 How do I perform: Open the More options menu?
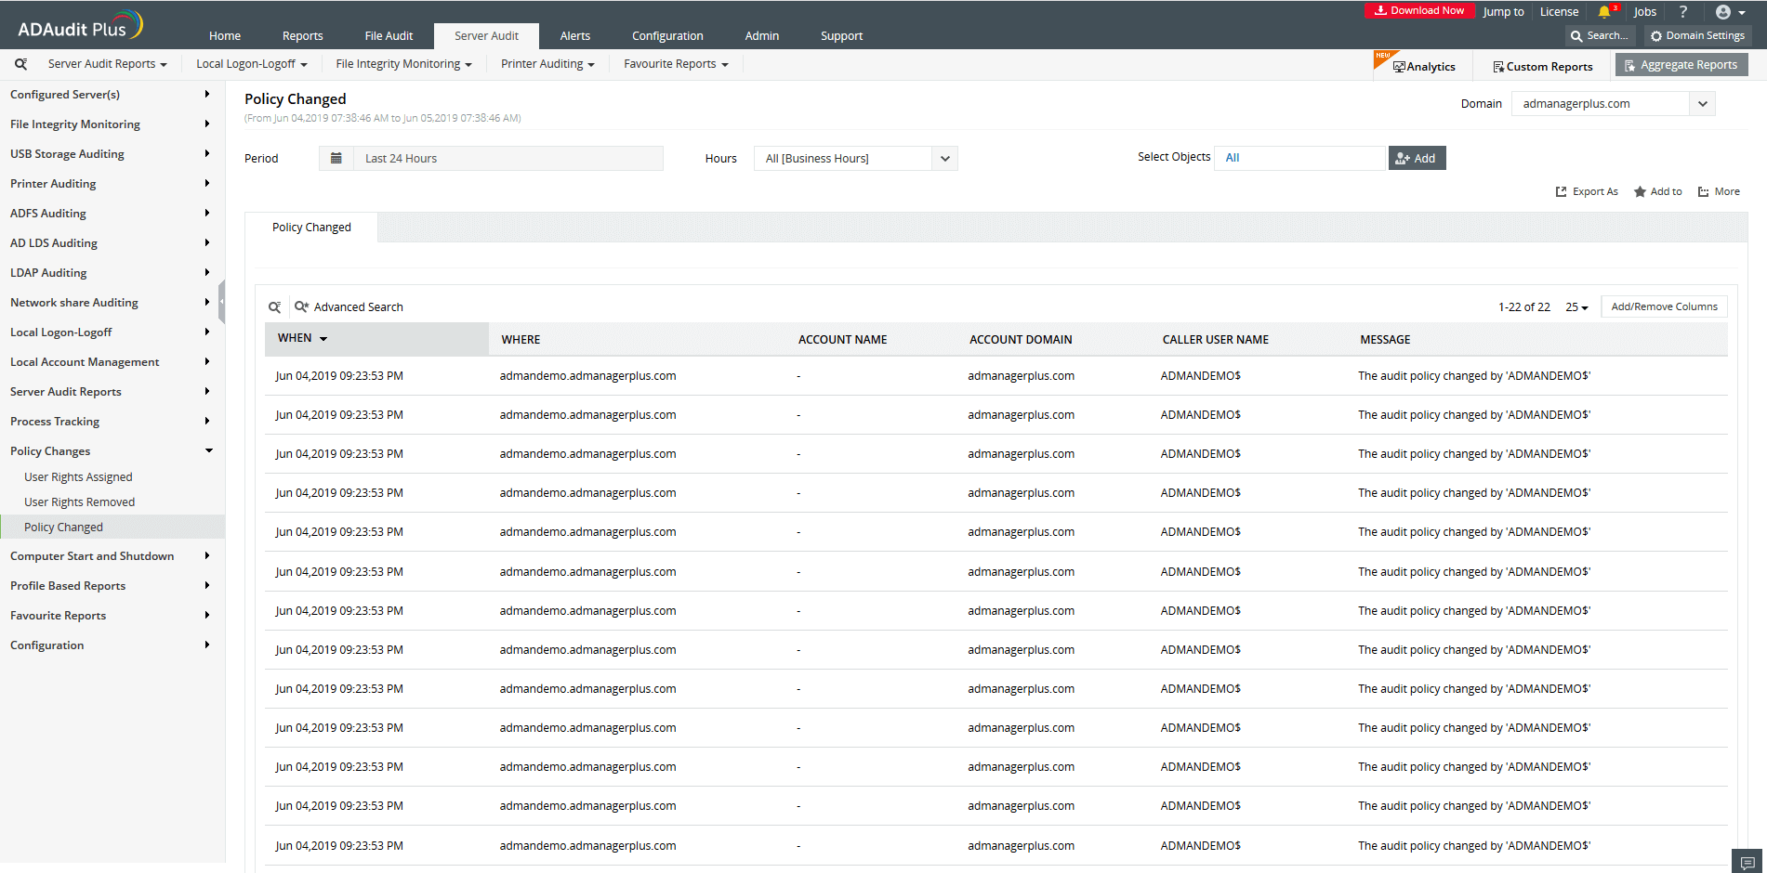click(x=1719, y=191)
